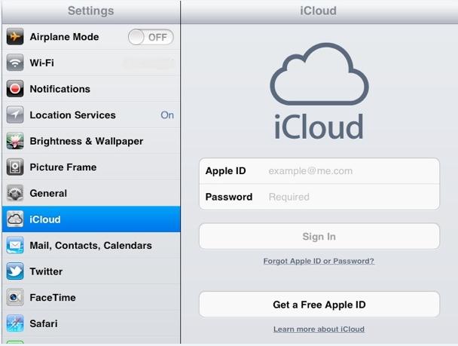Select the Location Services arrow icon
The width and height of the screenshot is (458, 346).
[15, 115]
